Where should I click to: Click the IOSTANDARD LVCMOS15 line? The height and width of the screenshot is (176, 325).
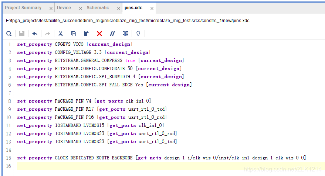click(91, 125)
